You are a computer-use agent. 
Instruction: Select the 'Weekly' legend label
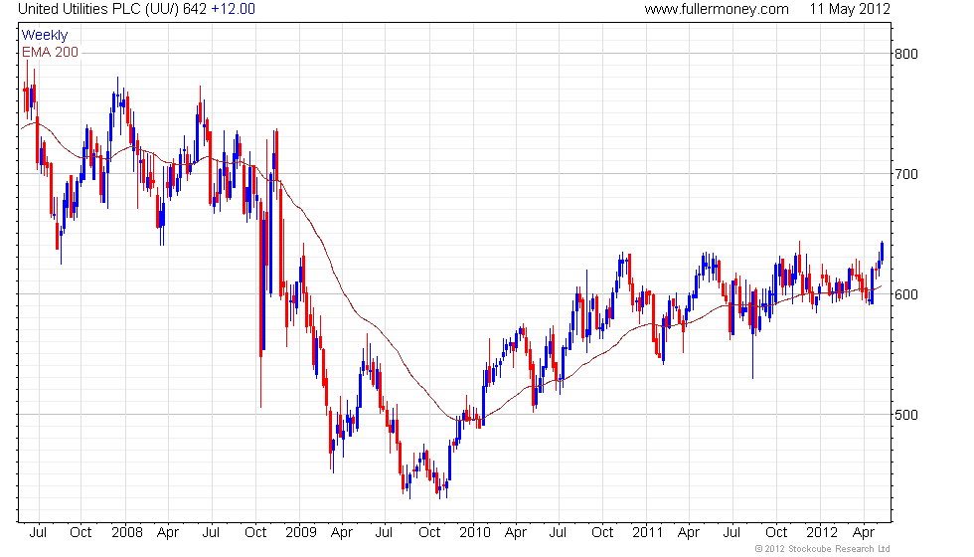pyautogui.click(x=44, y=36)
